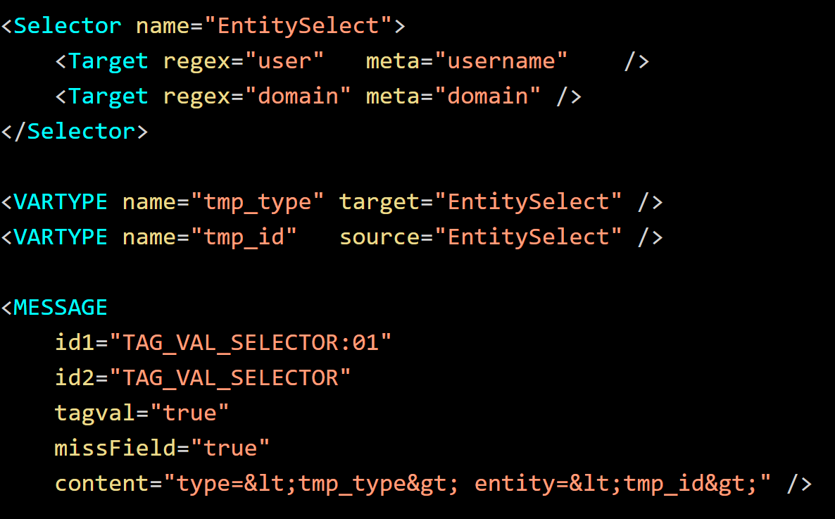Viewport: 835px width, 519px height.
Task: Click the target attribute in VARTYPE
Action: tap(379, 202)
